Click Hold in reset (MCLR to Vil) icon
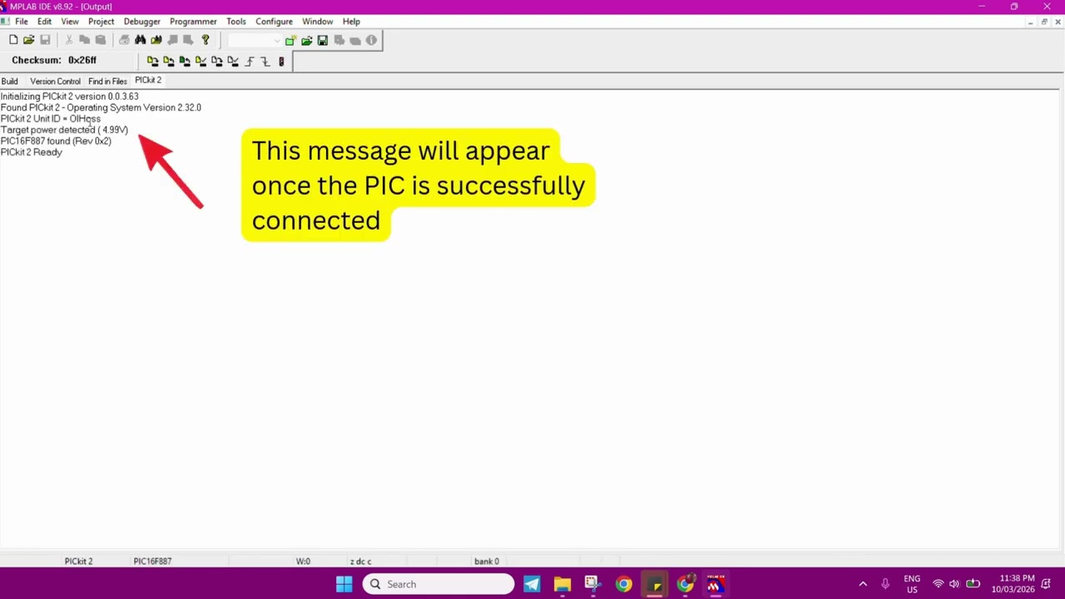1065x599 pixels. tap(265, 62)
